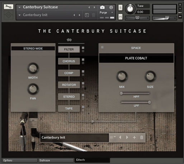Switch to the Effects tab
The height and width of the screenshot is (164, 184).
pyautogui.click(x=92, y=160)
